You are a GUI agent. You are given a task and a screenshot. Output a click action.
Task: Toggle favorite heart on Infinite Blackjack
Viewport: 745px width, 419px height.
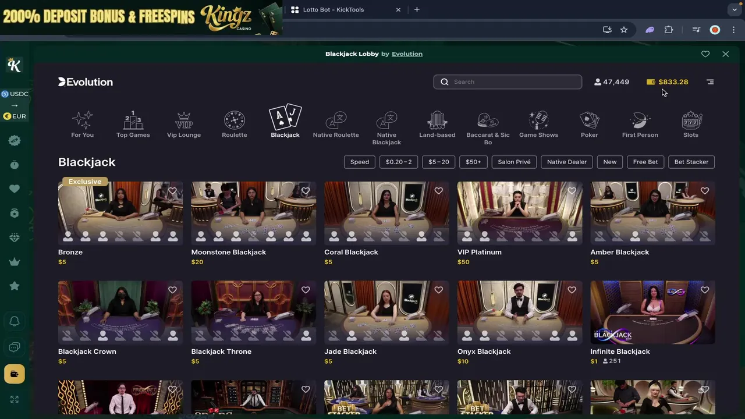(x=705, y=290)
